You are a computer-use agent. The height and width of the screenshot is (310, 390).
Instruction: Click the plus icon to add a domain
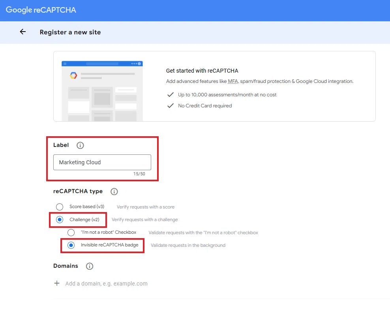tap(57, 284)
